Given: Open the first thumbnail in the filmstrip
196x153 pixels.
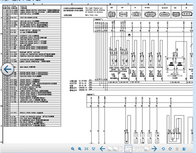Looking at the screenshot, I should coord(110,149).
